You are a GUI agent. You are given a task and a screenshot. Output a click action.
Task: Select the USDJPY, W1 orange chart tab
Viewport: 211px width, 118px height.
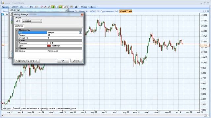point(126,11)
